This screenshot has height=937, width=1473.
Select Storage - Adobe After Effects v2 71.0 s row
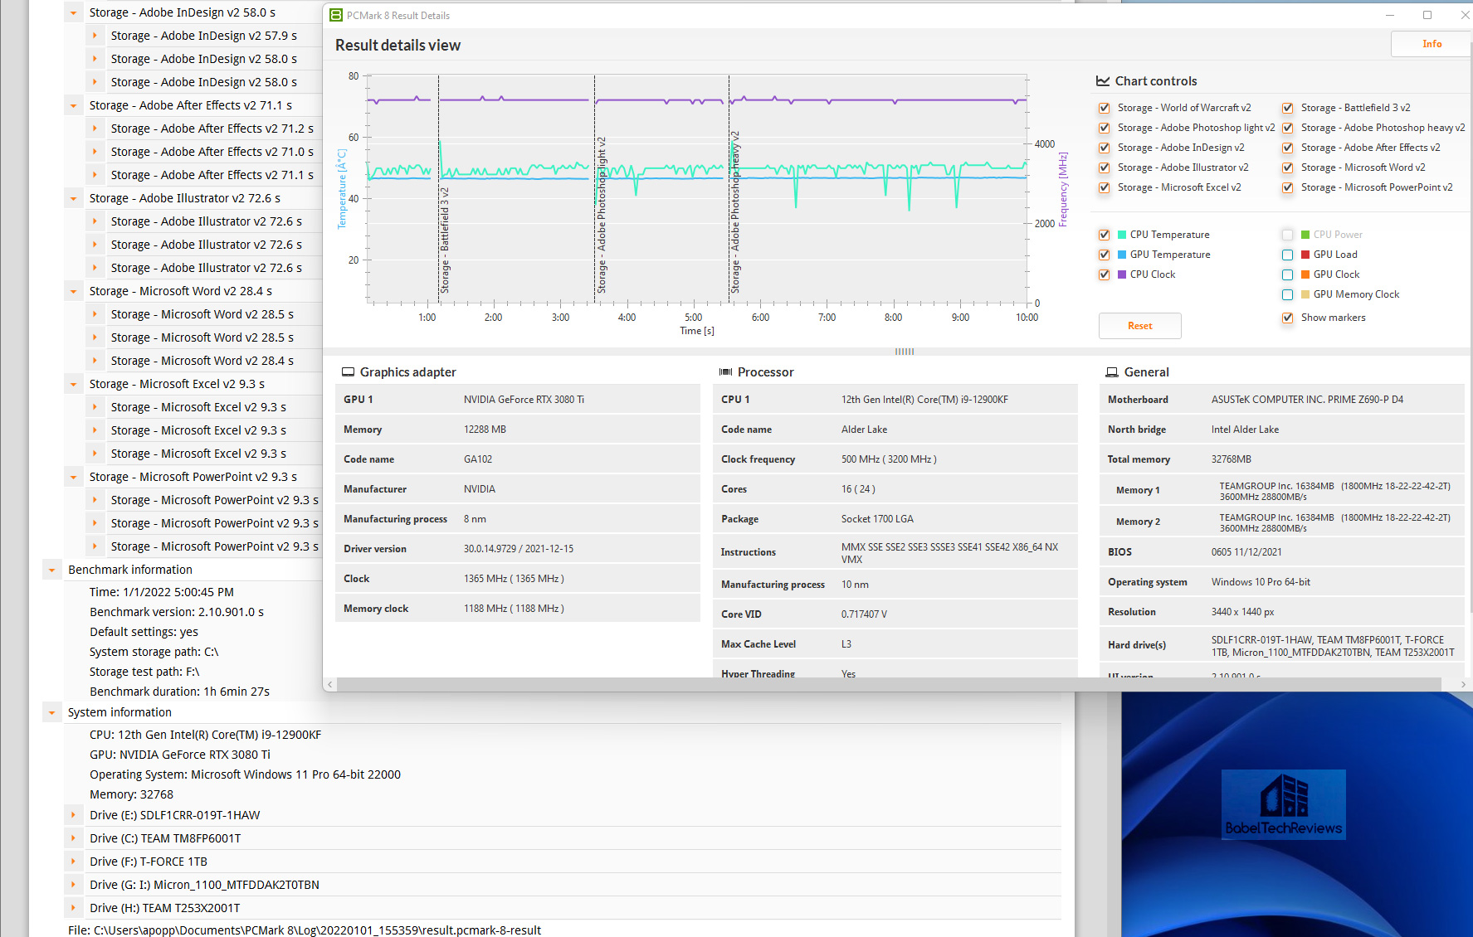[212, 152]
